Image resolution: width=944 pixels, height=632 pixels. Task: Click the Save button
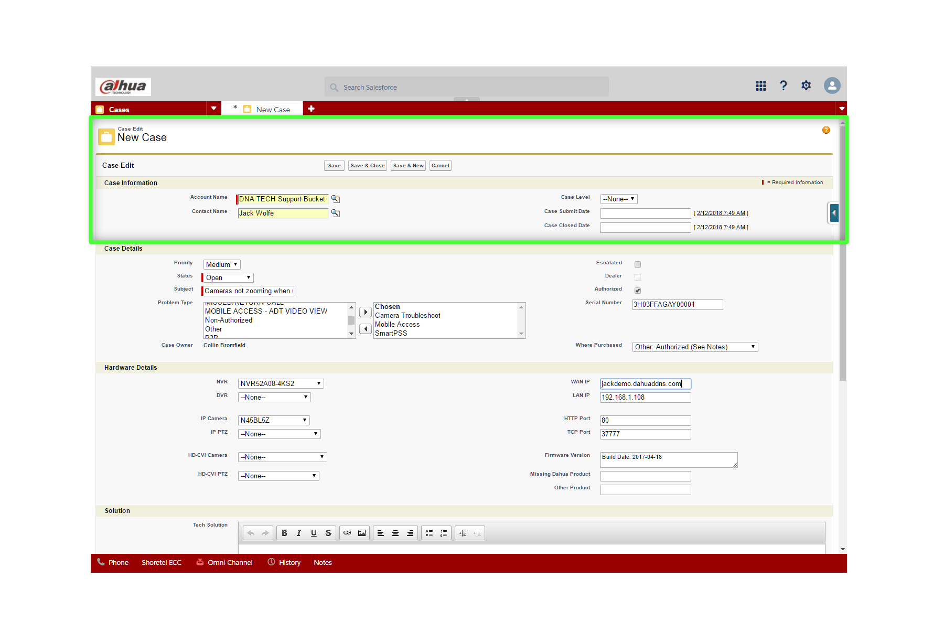334,166
